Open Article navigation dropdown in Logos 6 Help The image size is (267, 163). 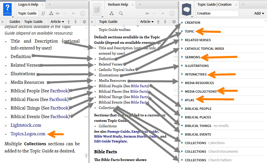[57, 22]
